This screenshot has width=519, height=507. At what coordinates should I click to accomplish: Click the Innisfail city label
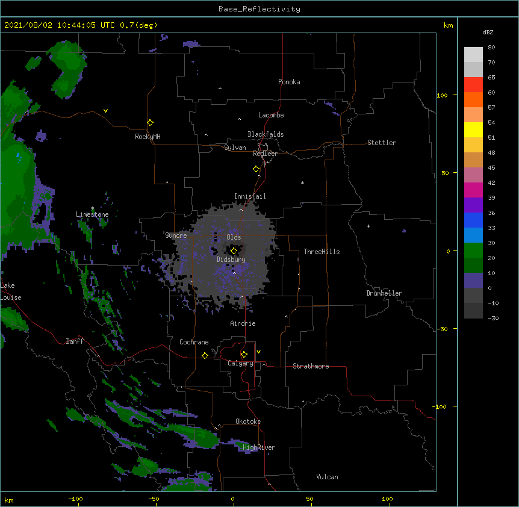(250, 196)
